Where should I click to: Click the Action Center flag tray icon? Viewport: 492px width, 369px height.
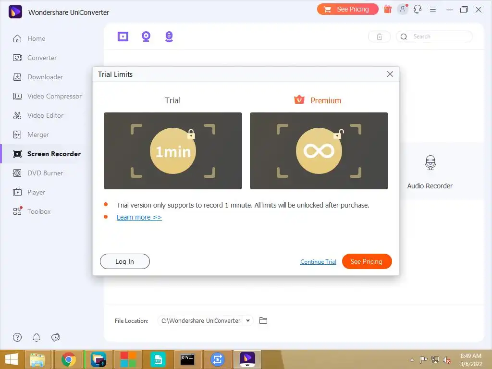click(x=423, y=360)
